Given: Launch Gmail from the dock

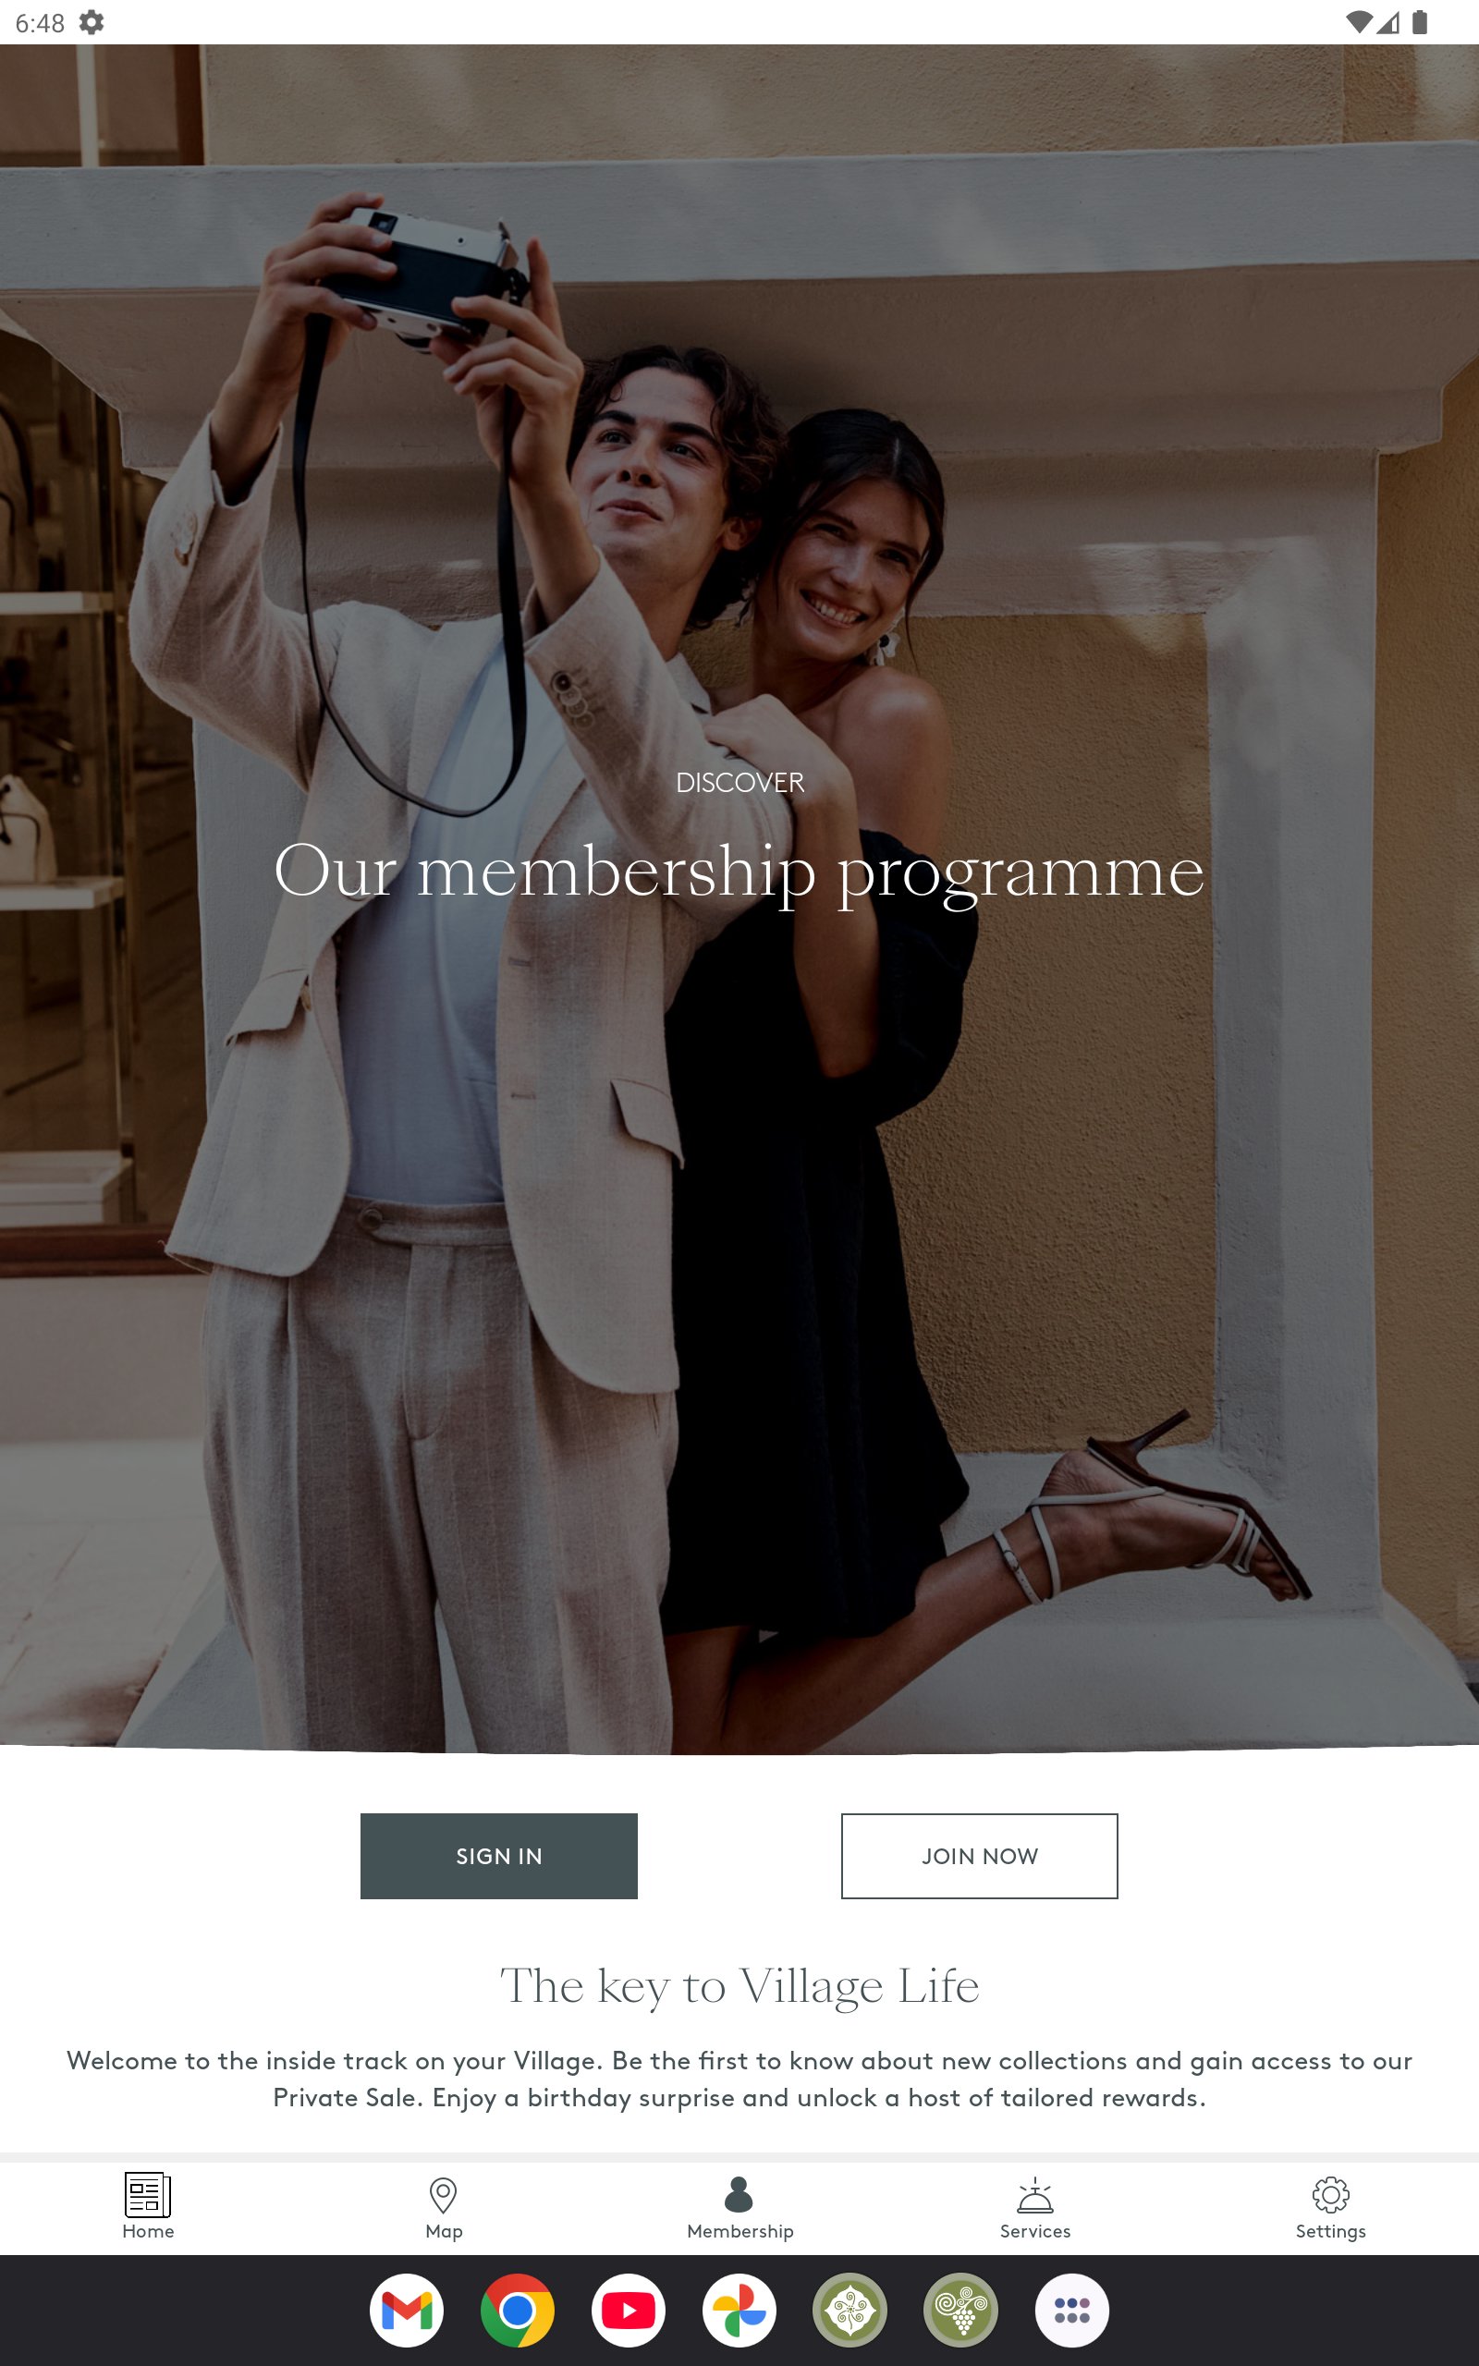Looking at the screenshot, I should (407, 2311).
